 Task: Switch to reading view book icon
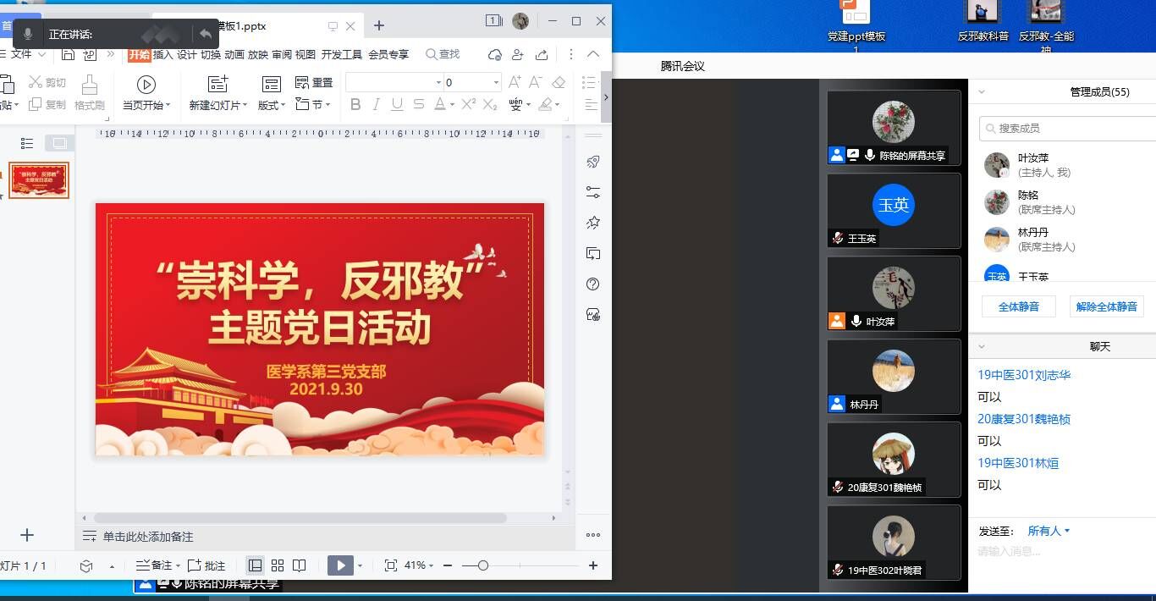pos(300,565)
